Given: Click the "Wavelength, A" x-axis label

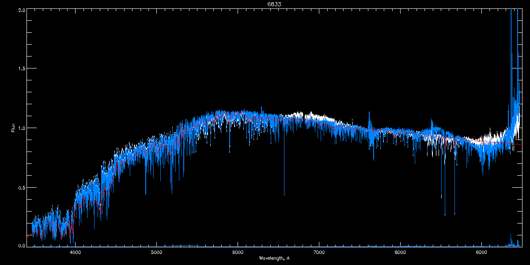Looking at the screenshot, I should tap(274, 258).
